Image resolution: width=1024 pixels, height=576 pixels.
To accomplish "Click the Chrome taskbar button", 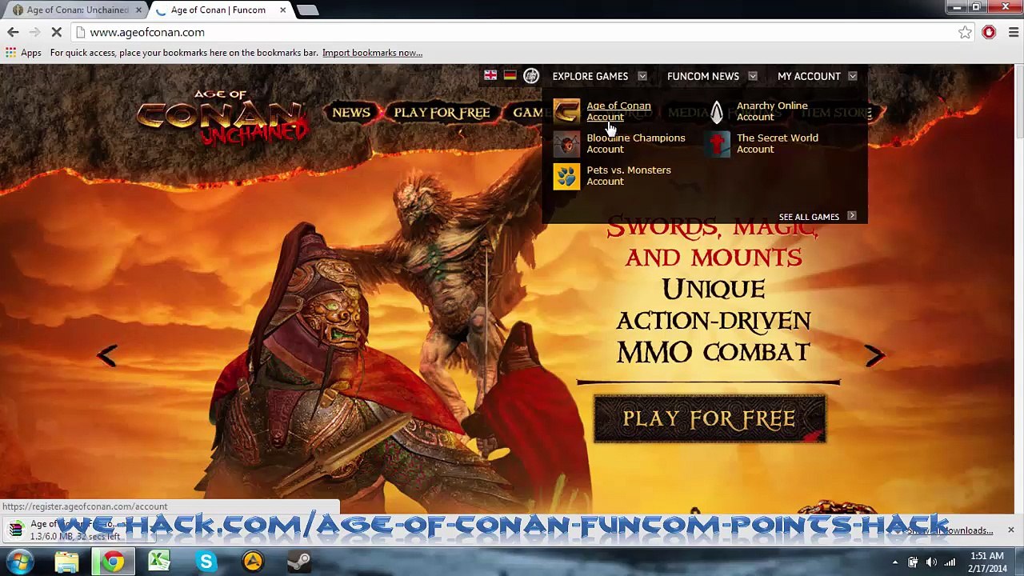I will [113, 562].
